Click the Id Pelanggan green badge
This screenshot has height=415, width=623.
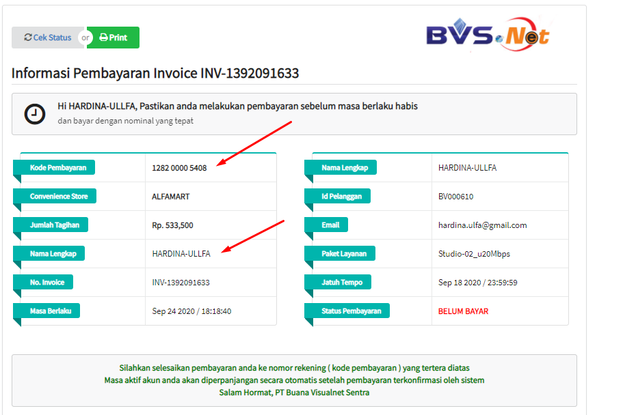point(343,196)
